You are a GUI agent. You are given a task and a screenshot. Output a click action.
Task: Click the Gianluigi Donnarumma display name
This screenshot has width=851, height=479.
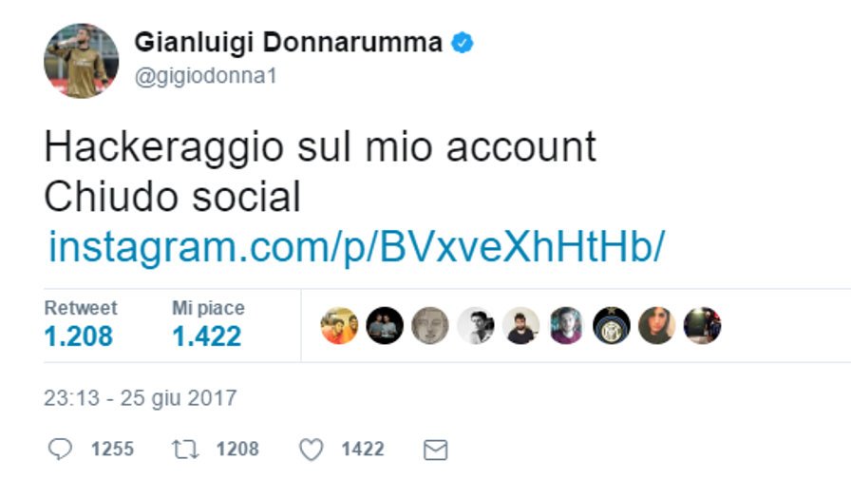[x=288, y=43]
